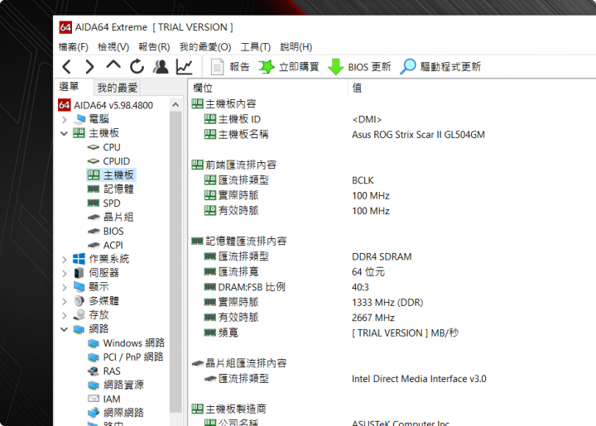Open the 工具(T) menu

tap(256, 47)
